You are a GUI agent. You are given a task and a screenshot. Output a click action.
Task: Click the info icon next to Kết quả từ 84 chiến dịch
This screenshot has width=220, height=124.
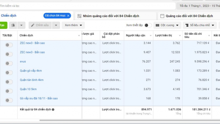(x=53, y=110)
